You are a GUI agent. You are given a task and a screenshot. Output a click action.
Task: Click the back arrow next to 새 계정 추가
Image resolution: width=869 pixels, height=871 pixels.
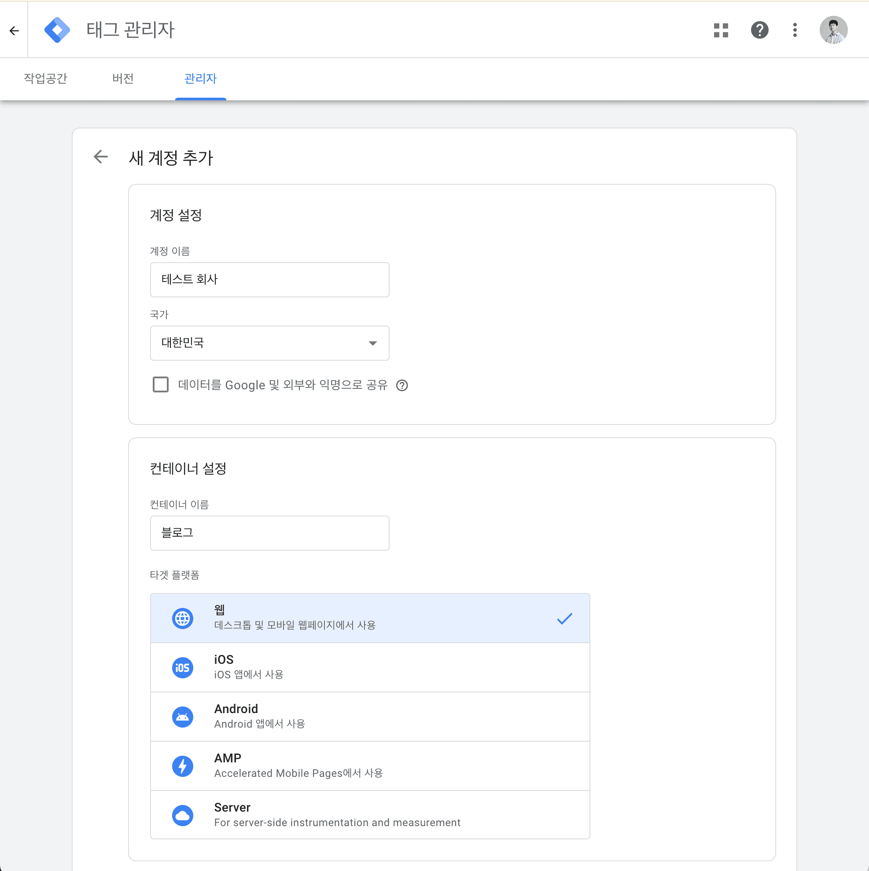[x=100, y=157]
